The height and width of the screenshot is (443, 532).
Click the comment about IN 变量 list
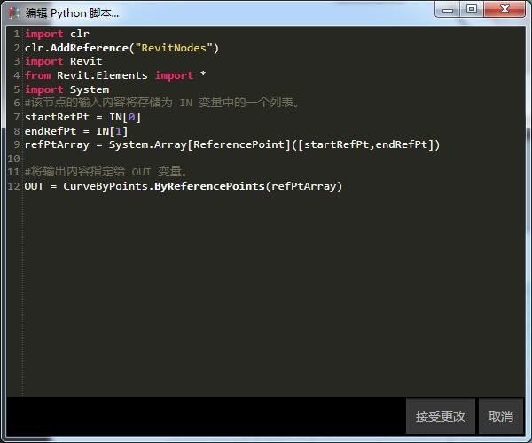[x=162, y=103]
